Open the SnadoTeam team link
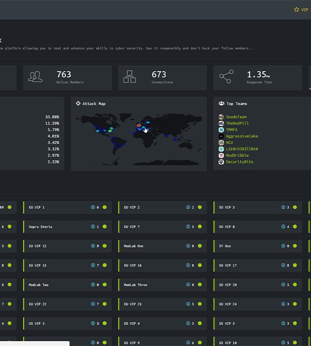Viewport: 311px width, 346px height. pos(236,117)
